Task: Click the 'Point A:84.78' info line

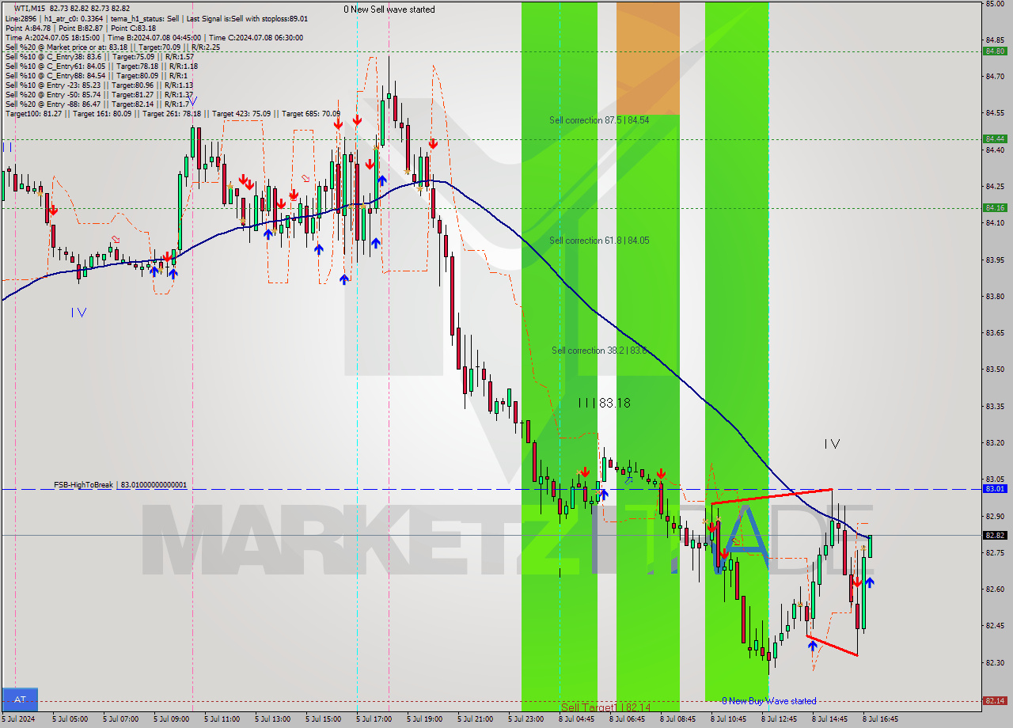Action: tap(81, 28)
